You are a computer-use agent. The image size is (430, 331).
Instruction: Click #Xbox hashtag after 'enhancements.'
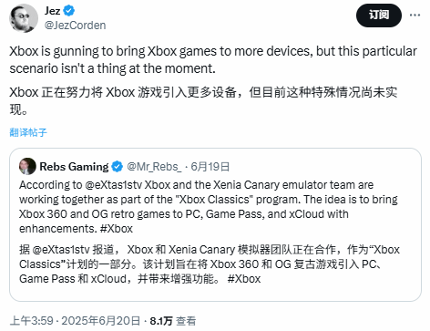117,229
